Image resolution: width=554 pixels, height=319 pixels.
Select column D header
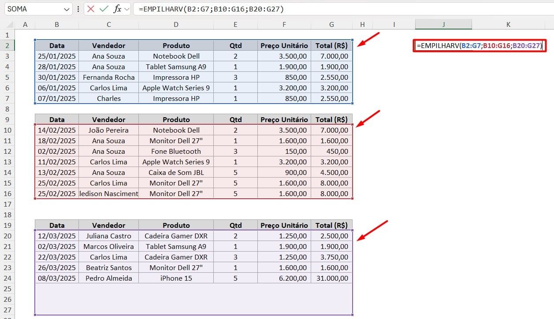point(176,25)
